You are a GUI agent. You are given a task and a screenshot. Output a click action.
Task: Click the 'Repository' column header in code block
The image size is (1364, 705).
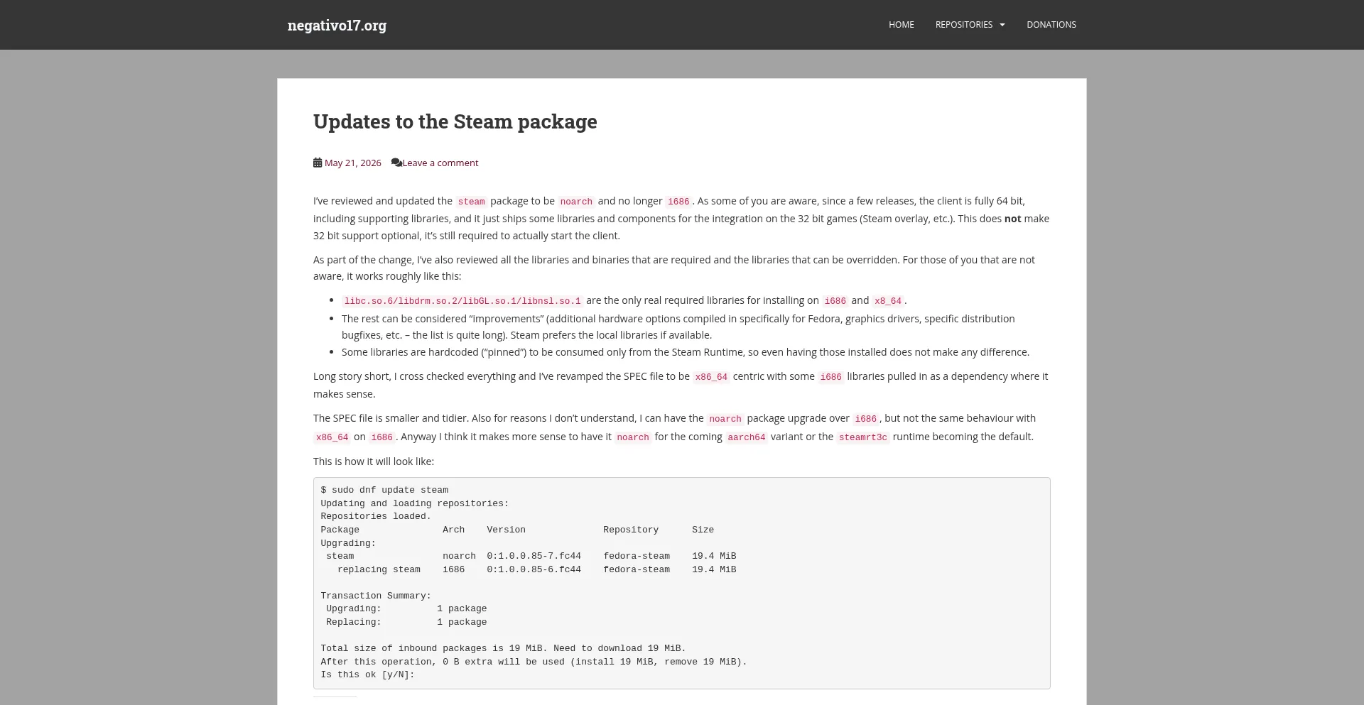point(631,530)
